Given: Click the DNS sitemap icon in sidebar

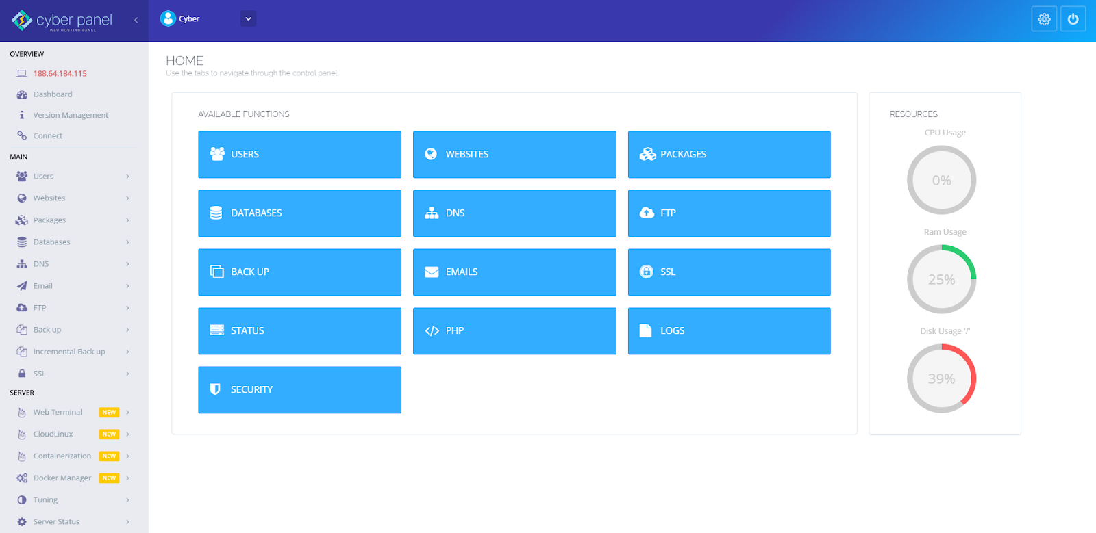Looking at the screenshot, I should [x=22, y=264].
